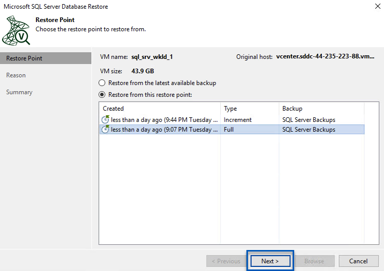
Task: Go to the Reason wizard step
Action: 16,75
